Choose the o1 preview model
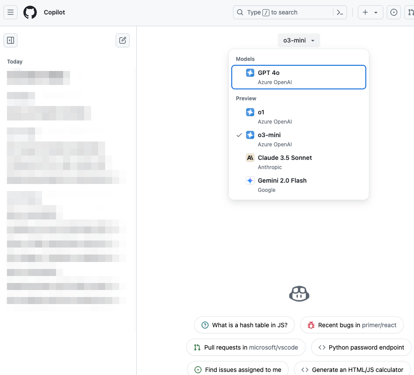 click(299, 117)
